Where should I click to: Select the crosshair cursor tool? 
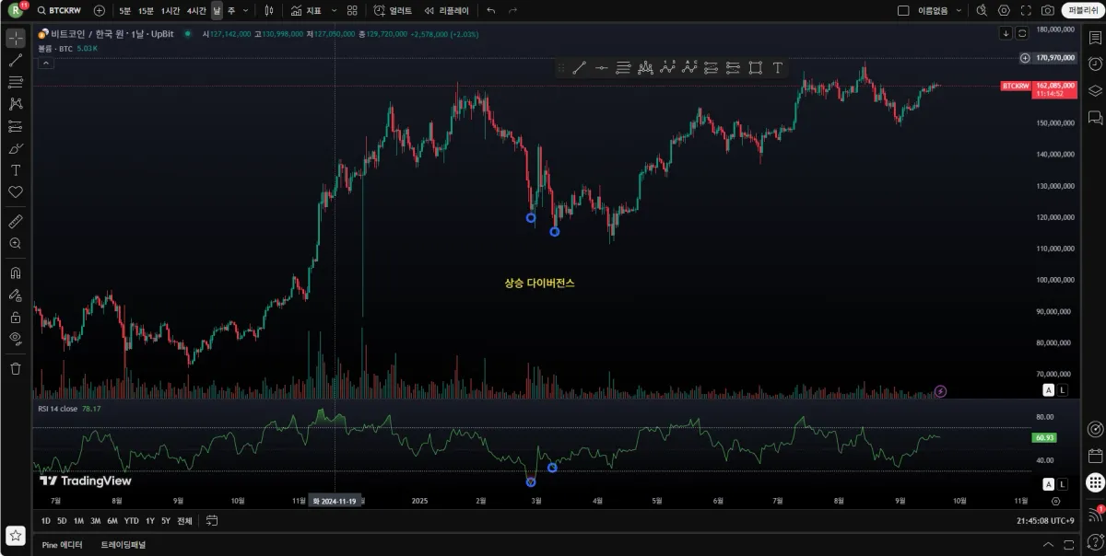(16, 38)
